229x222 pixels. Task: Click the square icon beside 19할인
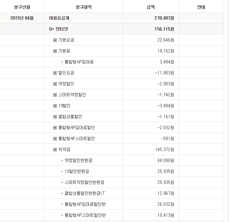55,106
